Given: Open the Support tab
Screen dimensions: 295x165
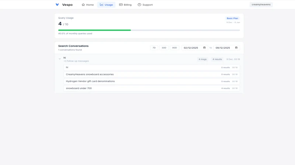Looking at the screenshot, I should pos(145,5).
